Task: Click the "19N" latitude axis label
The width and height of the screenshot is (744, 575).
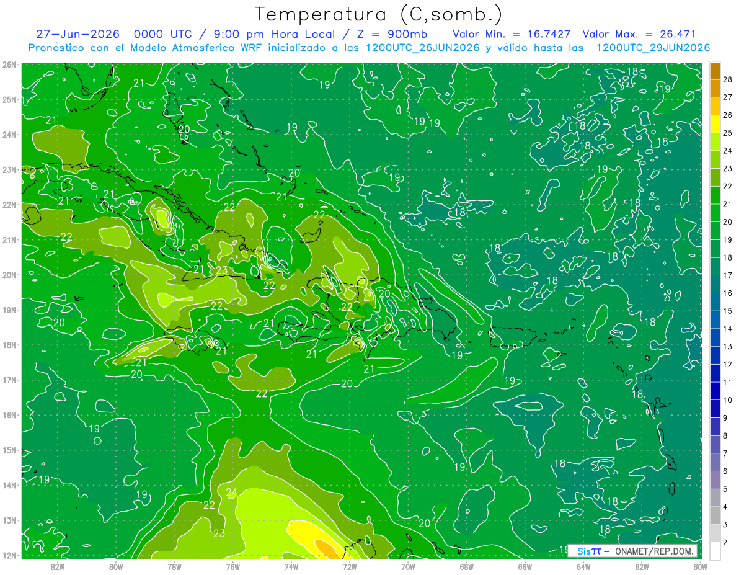Action: pyautogui.click(x=9, y=310)
